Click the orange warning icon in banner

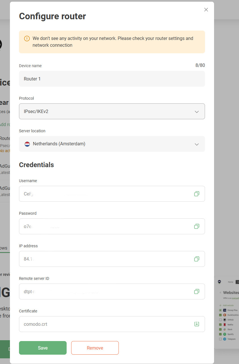[x=27, y=39]
